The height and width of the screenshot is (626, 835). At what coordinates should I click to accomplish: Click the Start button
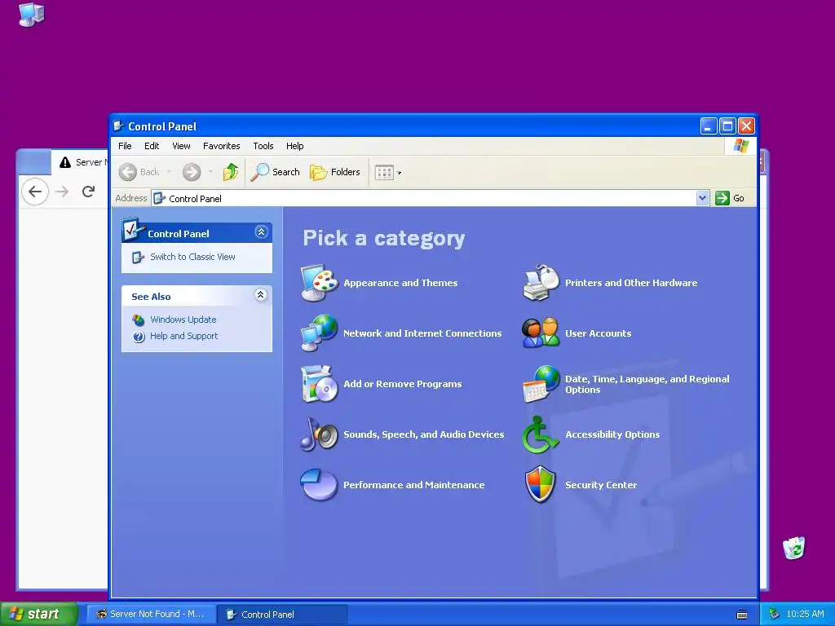pyautogui.click(x=39, y=615)
